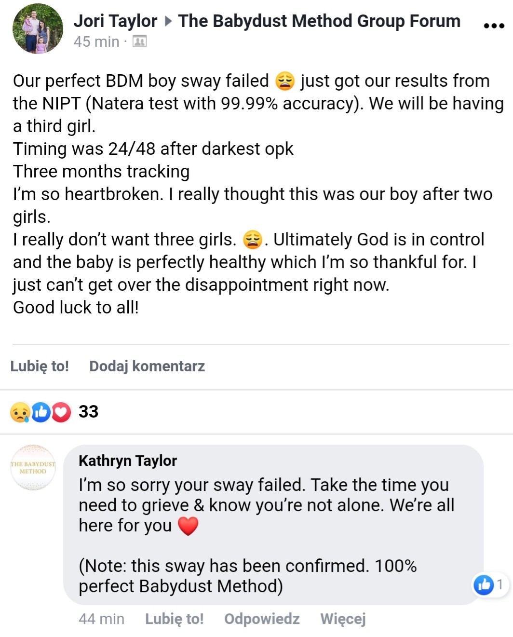This screenshot has height=637, width=513.
Task: Click 'Odpowiedz' to reply to comment
Action: [262, 619]
